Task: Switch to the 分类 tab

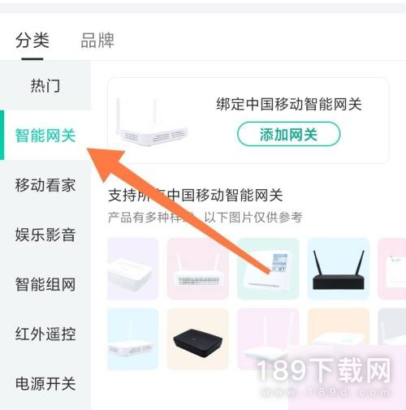Action: 32,41
